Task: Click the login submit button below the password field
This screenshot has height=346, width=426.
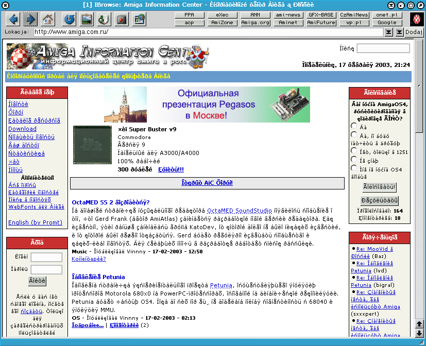Action: coord(37,281)
